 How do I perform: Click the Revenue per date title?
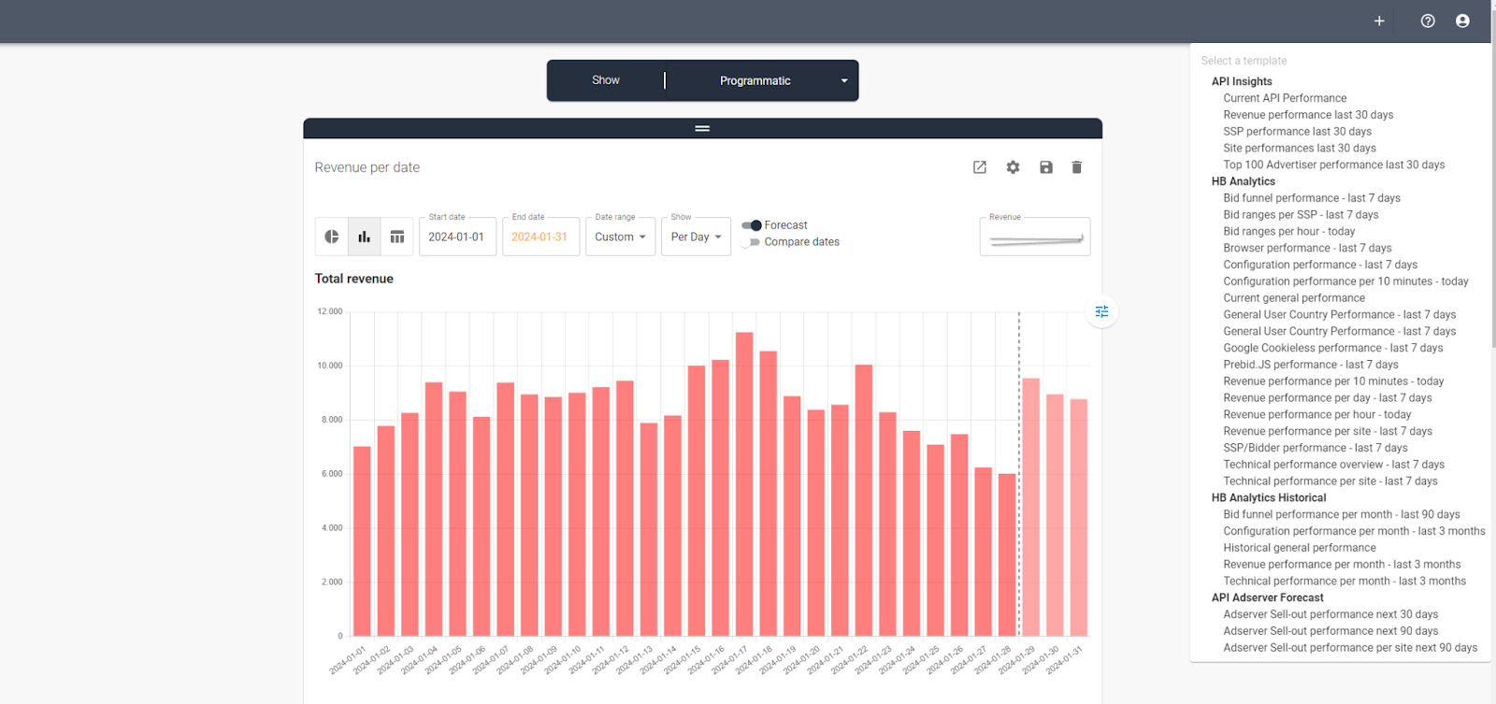click(x=367, y=167)
